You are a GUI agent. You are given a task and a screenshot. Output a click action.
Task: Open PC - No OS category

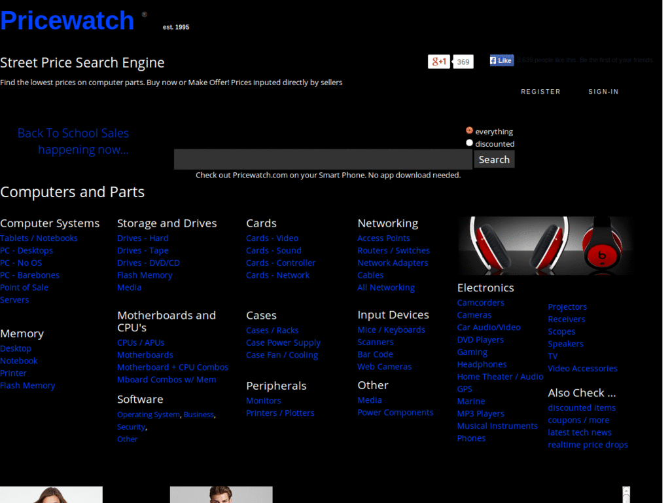(21, 263)
